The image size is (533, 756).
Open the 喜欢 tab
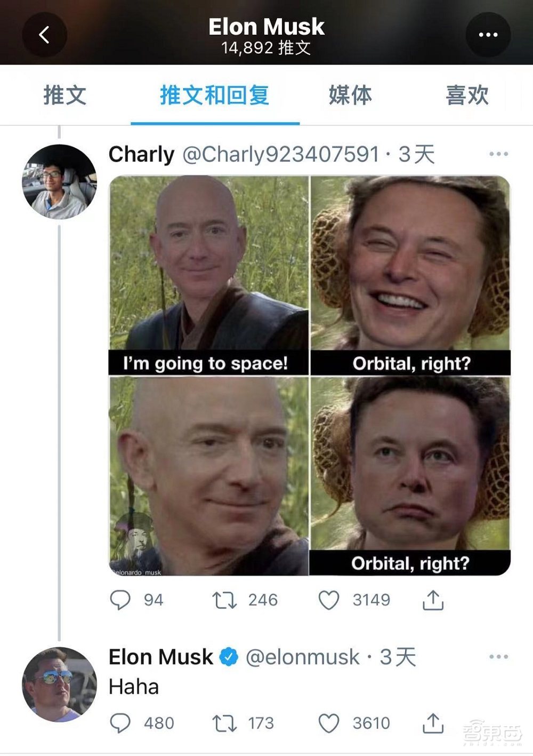click(x=467, y=96)
